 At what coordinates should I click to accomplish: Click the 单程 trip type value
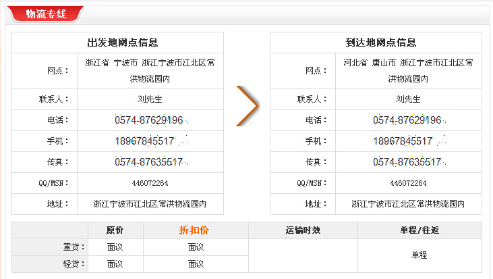(419, 255)
